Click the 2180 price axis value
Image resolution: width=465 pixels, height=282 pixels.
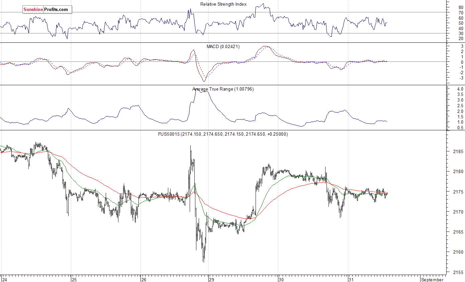pos(458,171)
